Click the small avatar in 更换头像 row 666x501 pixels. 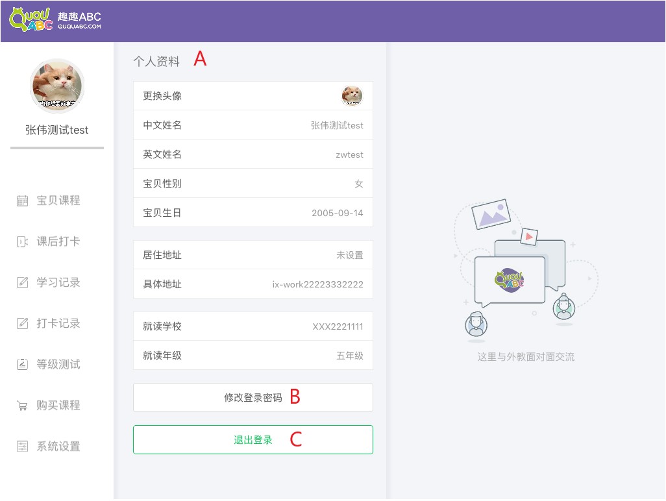352,96
